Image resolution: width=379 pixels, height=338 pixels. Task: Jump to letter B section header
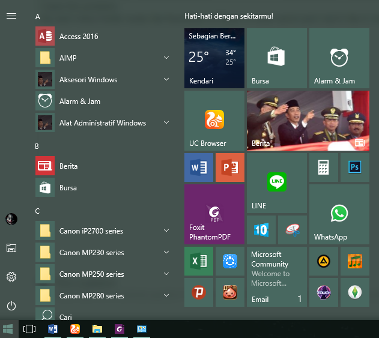pos(37,146)
